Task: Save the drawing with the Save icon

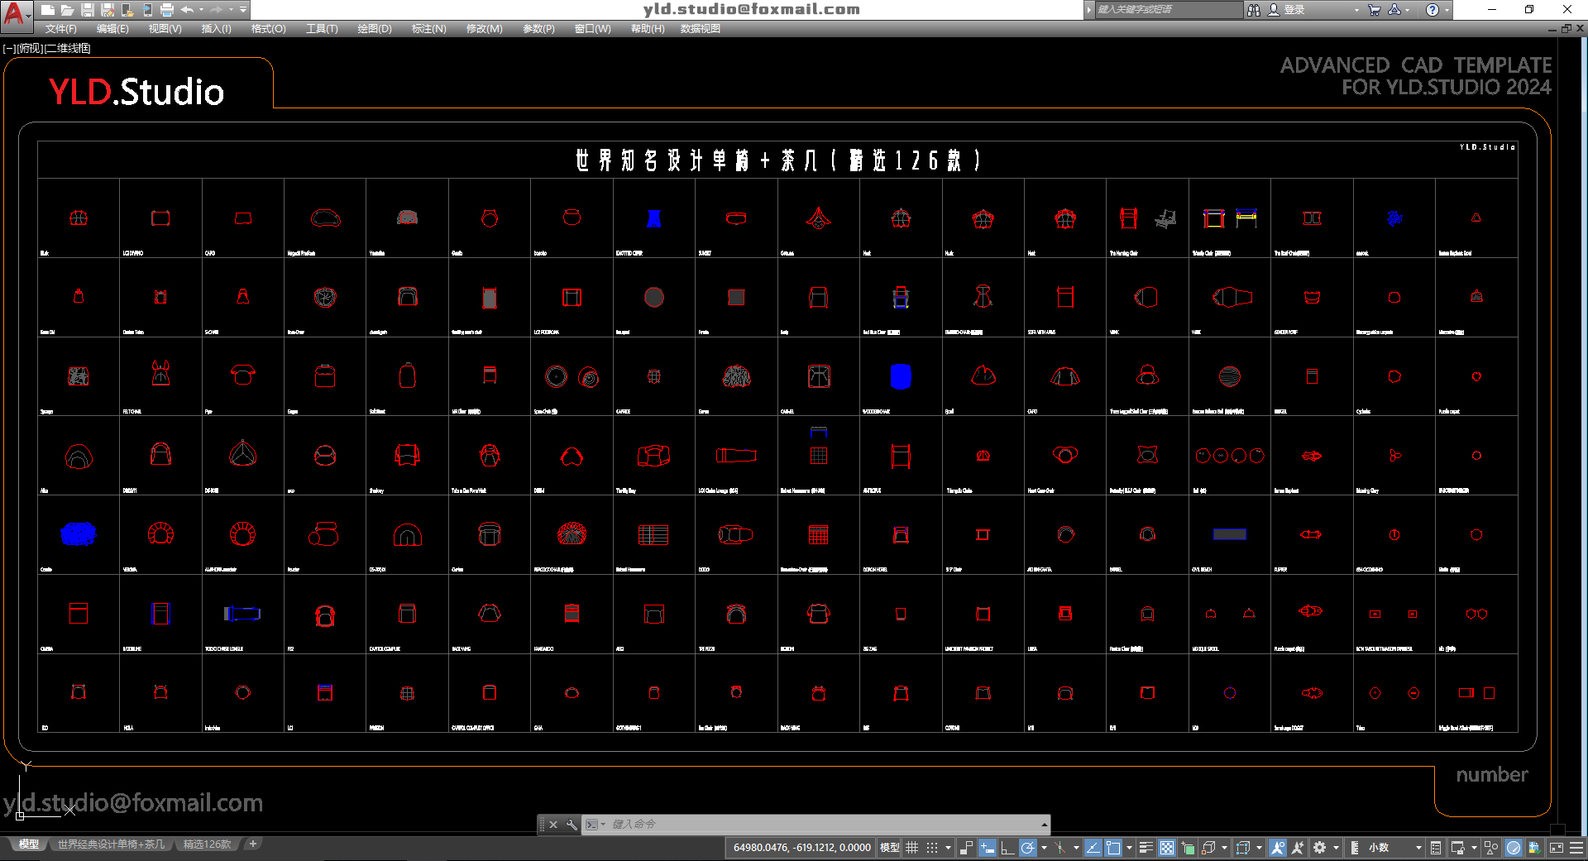Action: click(x=87, y=10)
